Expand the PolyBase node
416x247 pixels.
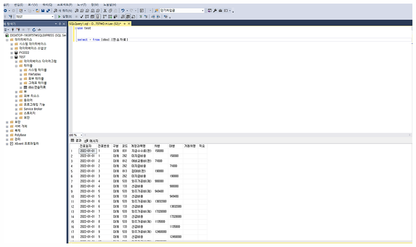click(x=7, y=135)
